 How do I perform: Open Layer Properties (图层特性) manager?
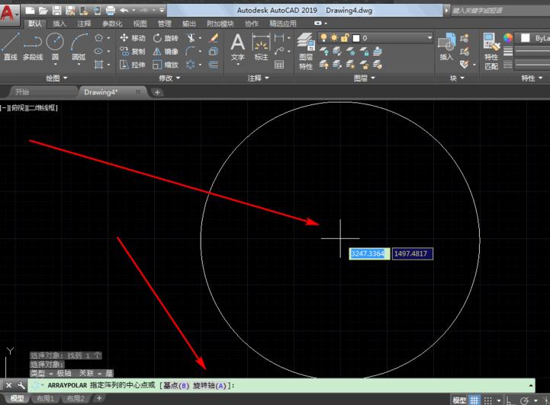click(x=306, y=51)
